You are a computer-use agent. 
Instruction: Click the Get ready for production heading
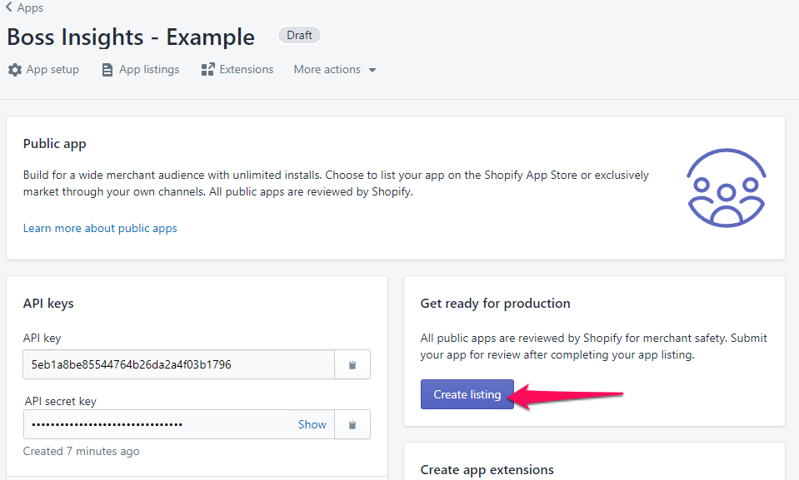point(495,304)
